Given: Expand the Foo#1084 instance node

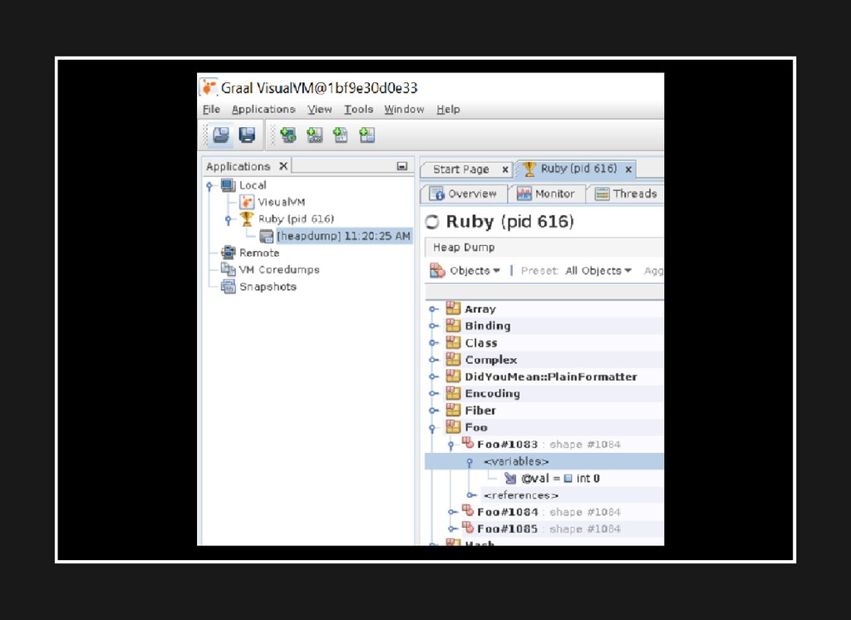Looking at the screenshot, I should pyautogui.click(x=453, y=512).
